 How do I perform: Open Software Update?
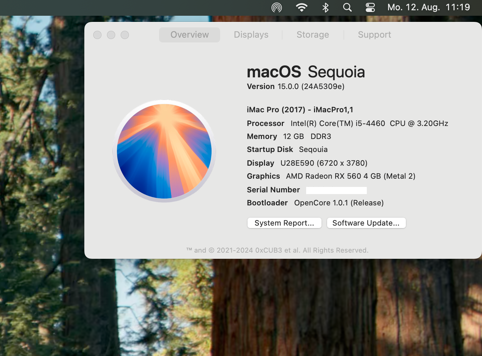tap(366, 223)
